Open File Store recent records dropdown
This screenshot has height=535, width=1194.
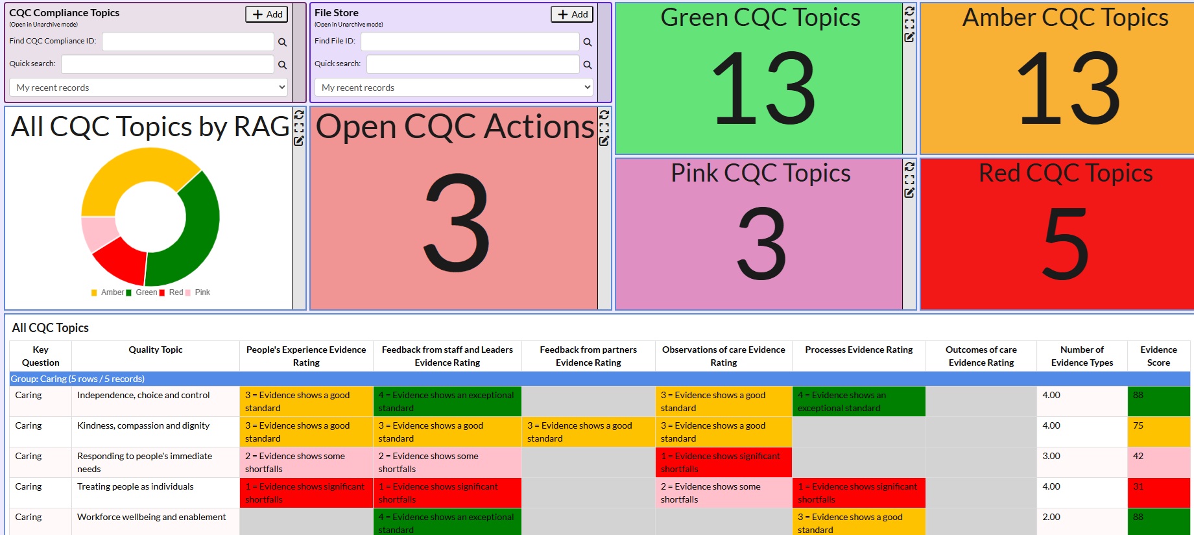[x=453, y=88]
